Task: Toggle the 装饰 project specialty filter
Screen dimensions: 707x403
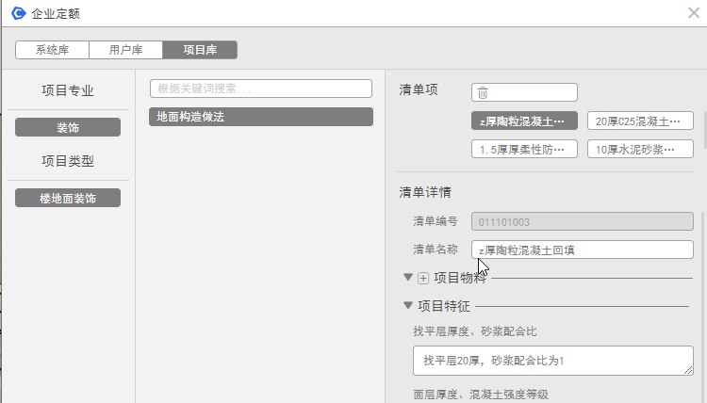Action: [x=68, y=127]
